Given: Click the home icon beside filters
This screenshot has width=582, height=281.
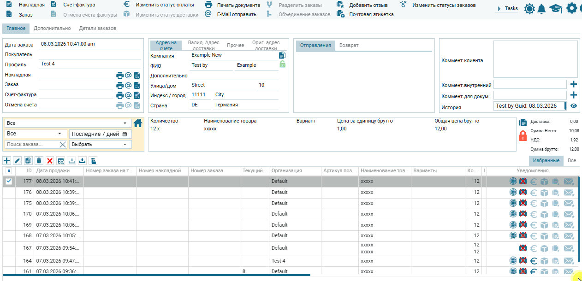Looking at the screenshot, I should (138, 123).
